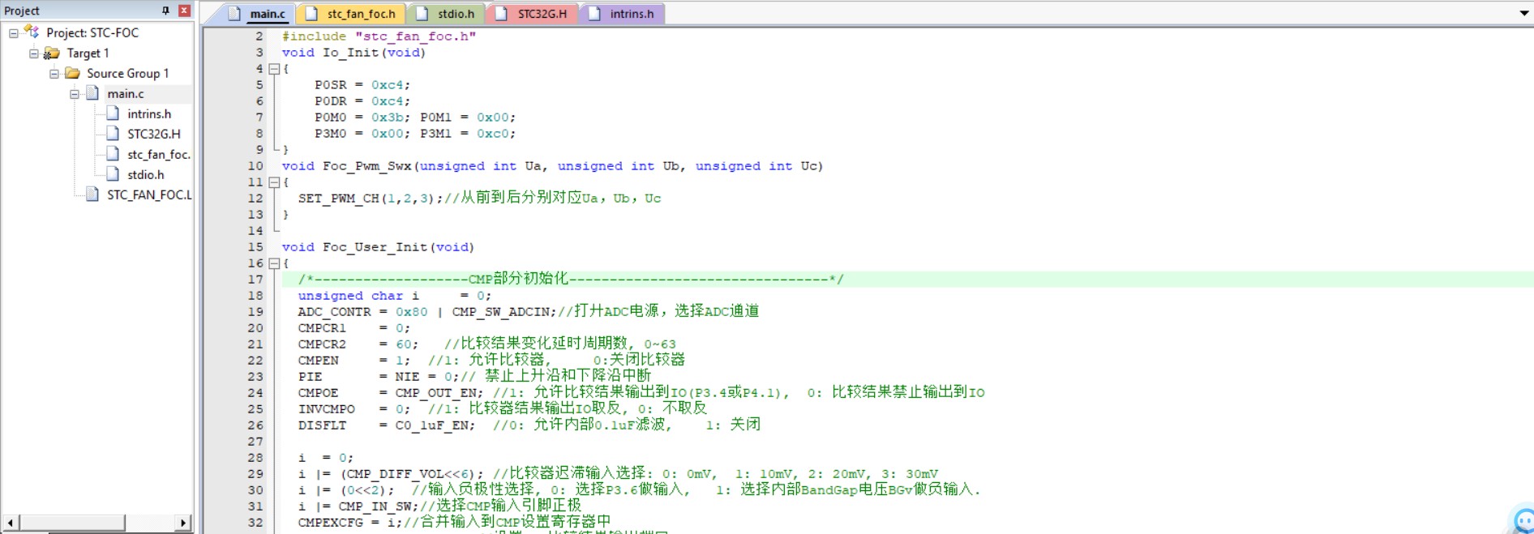Click Project panel scrollbar left arrow

pos(10,523)
